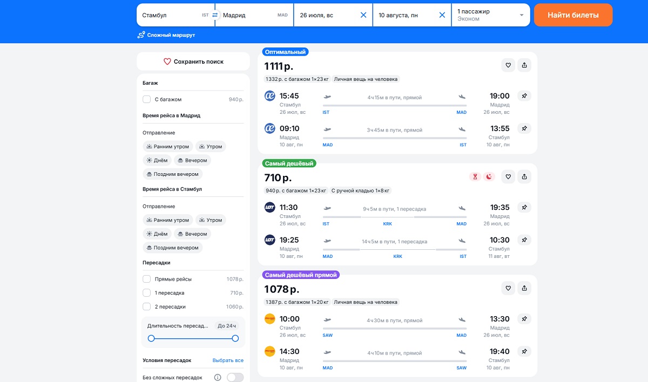Open the Самый дешёвый ticket label
Viewport: 648px width, 382px height.
[289, 163]
